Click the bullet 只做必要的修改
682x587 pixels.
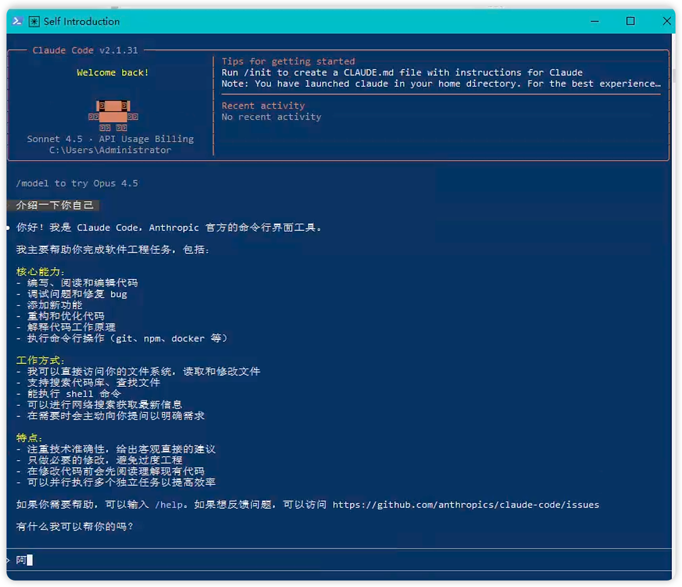(x=99, y=460)
